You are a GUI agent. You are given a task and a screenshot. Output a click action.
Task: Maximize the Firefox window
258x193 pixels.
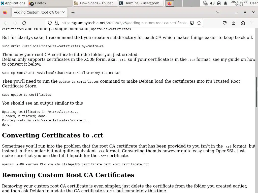click(245, 13)
